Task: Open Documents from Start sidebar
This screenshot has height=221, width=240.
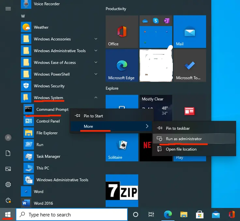Action: [8, 153]
